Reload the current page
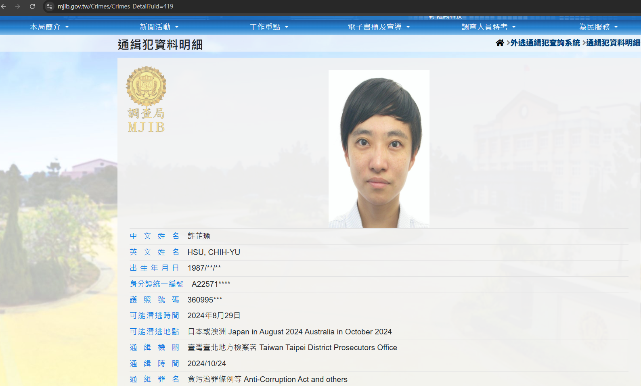Viewport: 641px width, 386px height. click(x=32, y=6)
